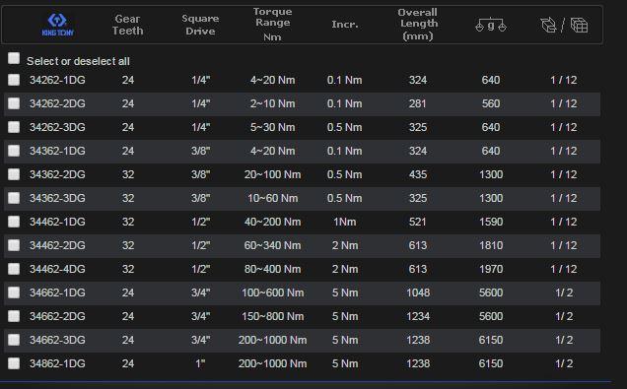The height and width of the screenshot is (389, 627).
Task: Toggle the Select or deselect all checkbox
Action: click(14, 58)
